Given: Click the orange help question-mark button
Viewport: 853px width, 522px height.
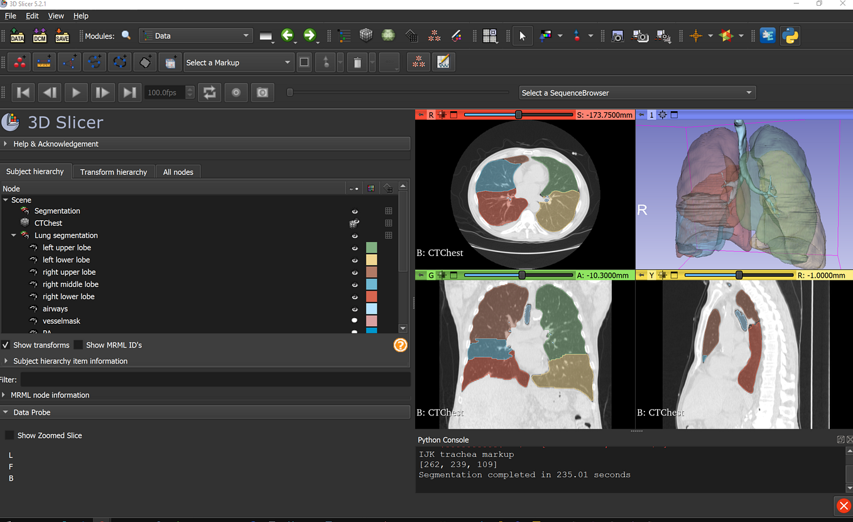Looking at the screenshot, I should (400, 344).
